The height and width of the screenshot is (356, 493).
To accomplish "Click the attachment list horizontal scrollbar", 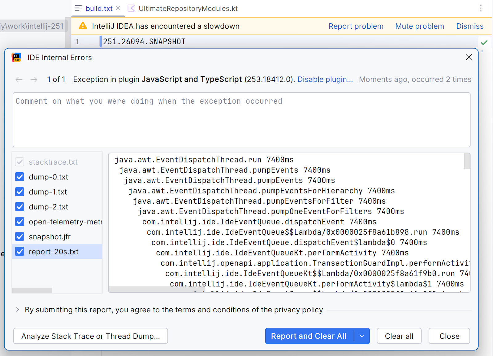I will click(32, 290).
